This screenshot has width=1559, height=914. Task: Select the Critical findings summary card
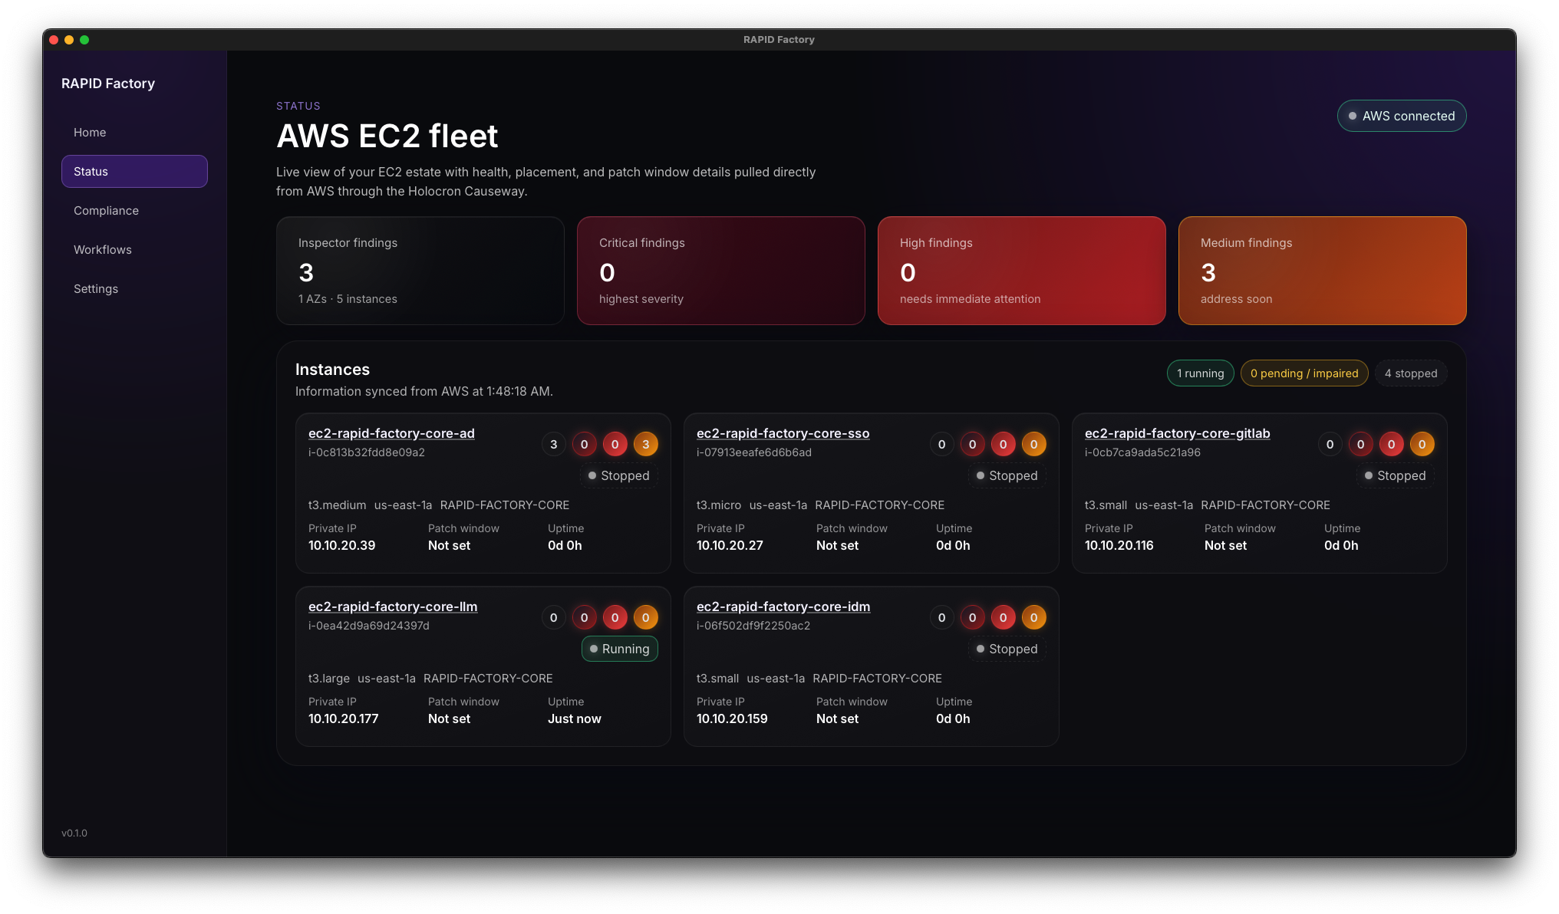click(720, 271)
